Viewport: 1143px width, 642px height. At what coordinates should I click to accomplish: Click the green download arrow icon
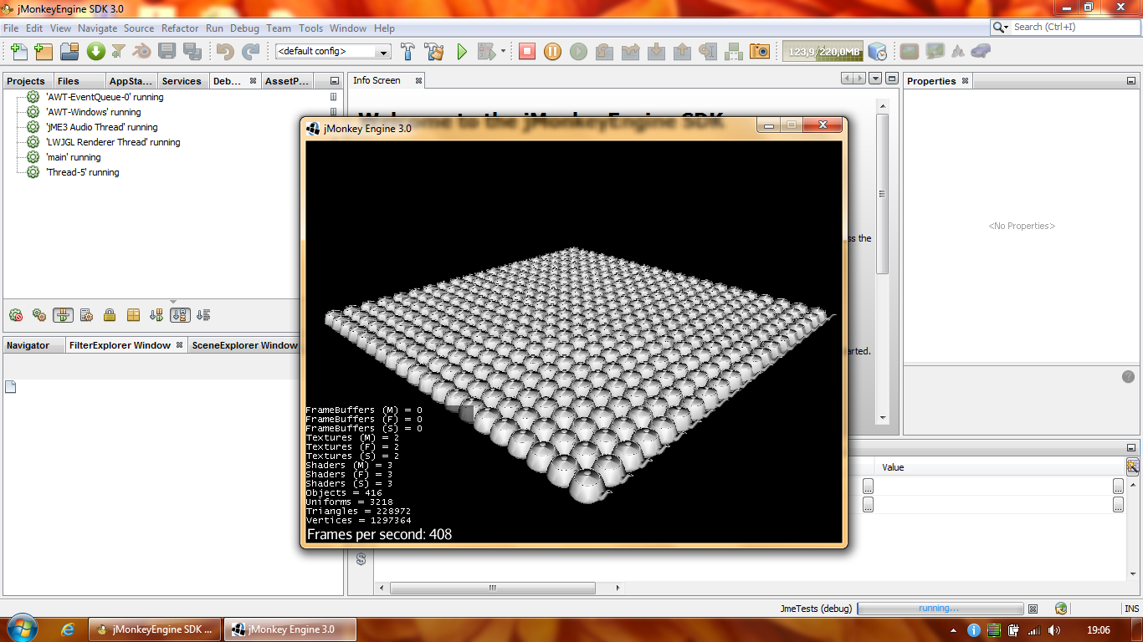point(95,52)
